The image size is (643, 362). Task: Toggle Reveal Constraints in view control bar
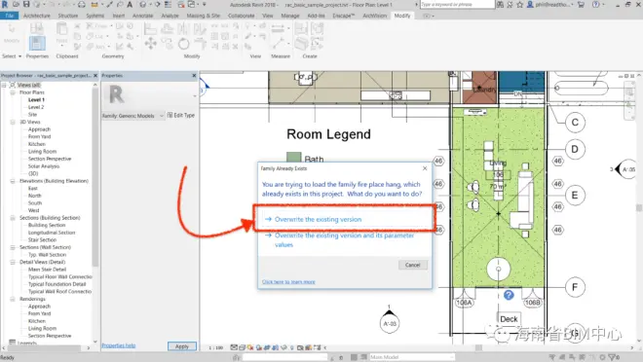coord(318,347)
